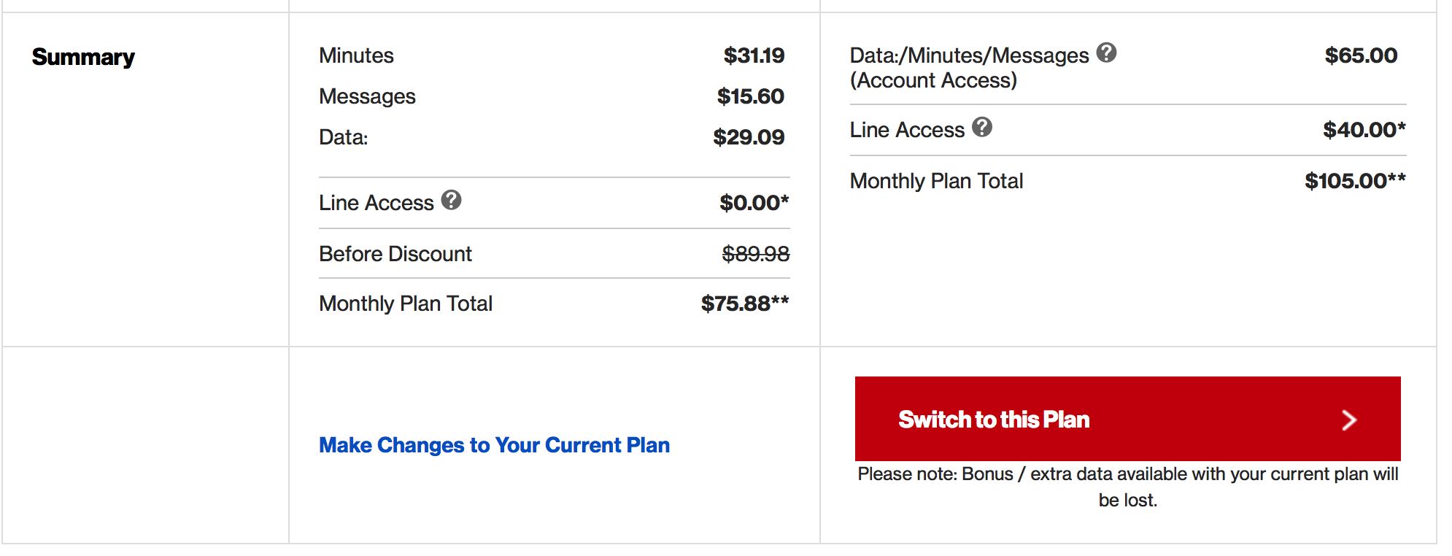Viewport: 1452px width, 556px height.
Task: Click the Data charge $29.09
Action: [749, 137]
